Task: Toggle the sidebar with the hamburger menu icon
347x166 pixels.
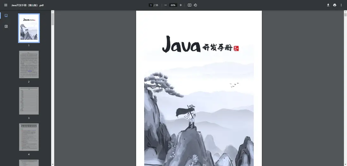Action: [x=6, y=5]
